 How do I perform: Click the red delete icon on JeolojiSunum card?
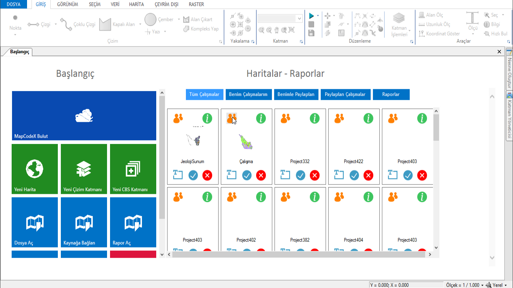[x=207, y=175]
